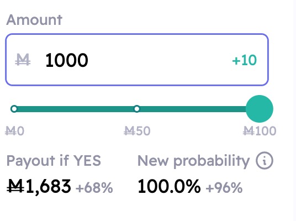The image size is (296, 221).
Task: Click empty space inside the Amount box
Action: (x=158, y=60)
